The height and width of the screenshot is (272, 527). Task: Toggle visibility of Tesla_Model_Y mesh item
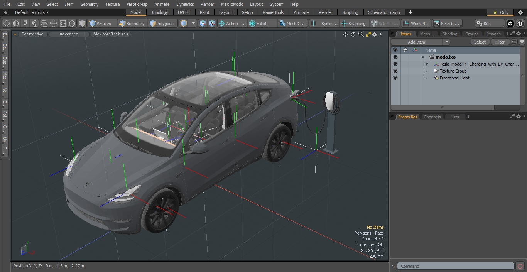pos(395,64)
